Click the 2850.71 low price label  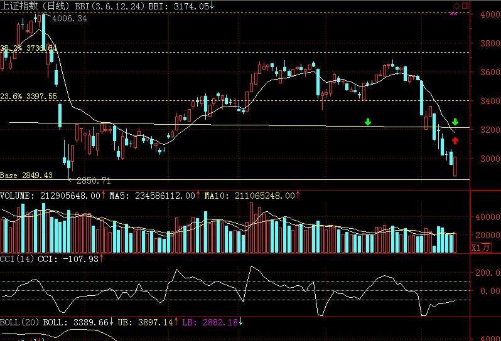tap(94, 181)
